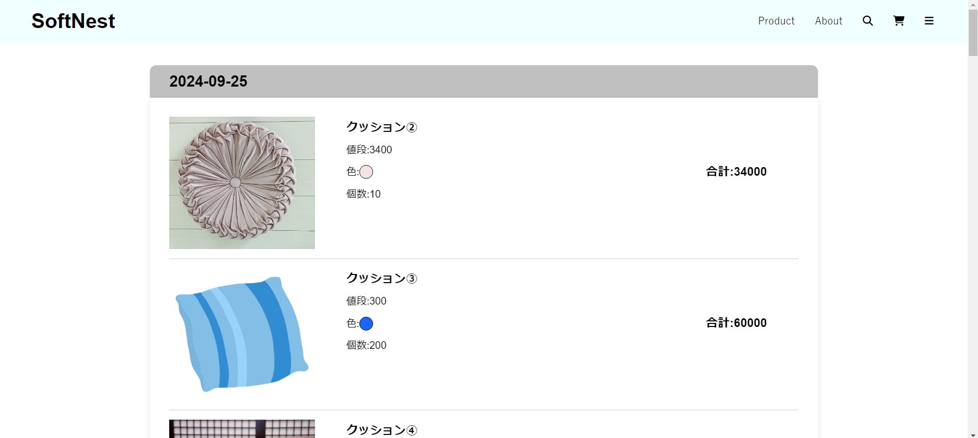
Task: Click the 個数:200 quantity text
Action: tap(366, 345)
